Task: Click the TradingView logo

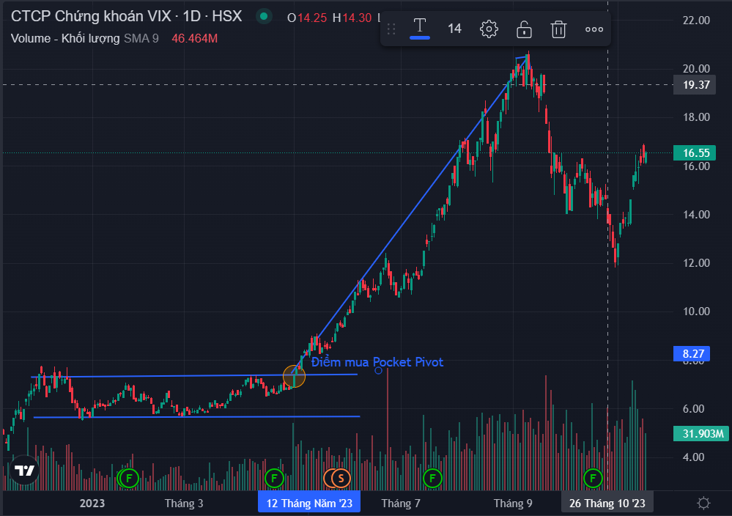Action: point(24,471)
